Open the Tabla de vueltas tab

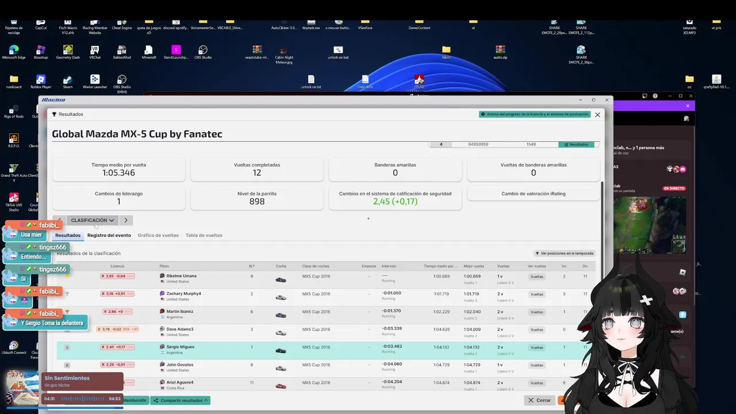point(204,235)
